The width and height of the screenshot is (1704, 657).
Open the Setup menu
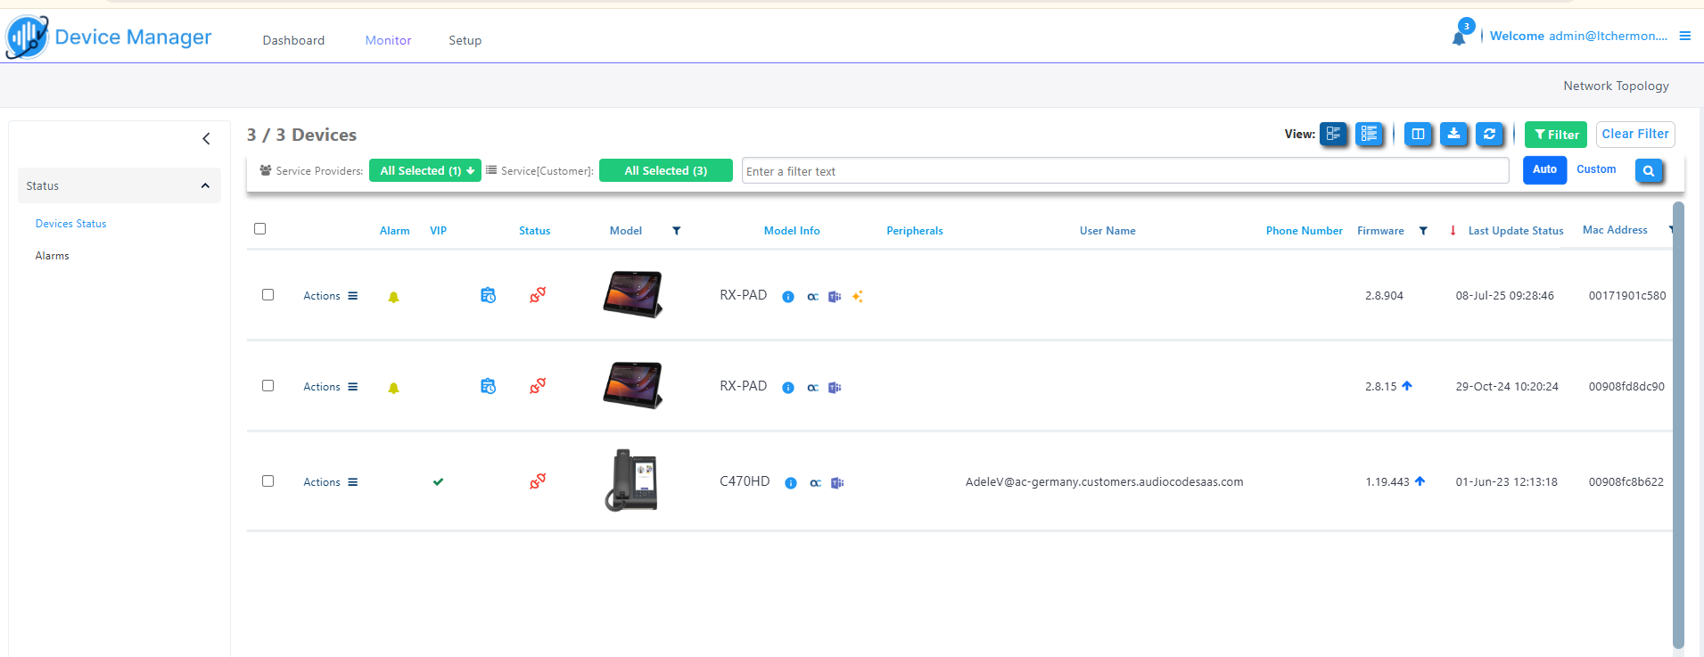(x=465, y=40)
